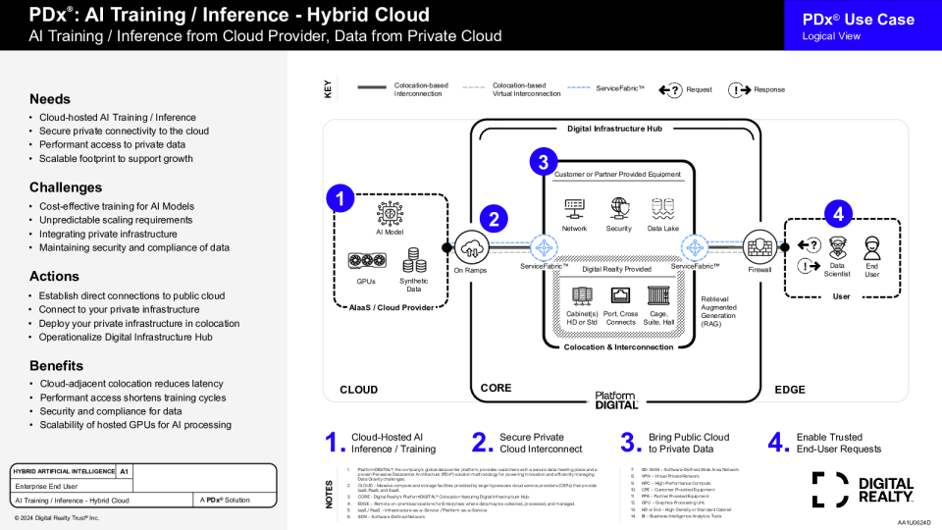The height and width of the screenshot is (530, 942).
Task: Click the Security globe icon
Action: pos(619,208)
